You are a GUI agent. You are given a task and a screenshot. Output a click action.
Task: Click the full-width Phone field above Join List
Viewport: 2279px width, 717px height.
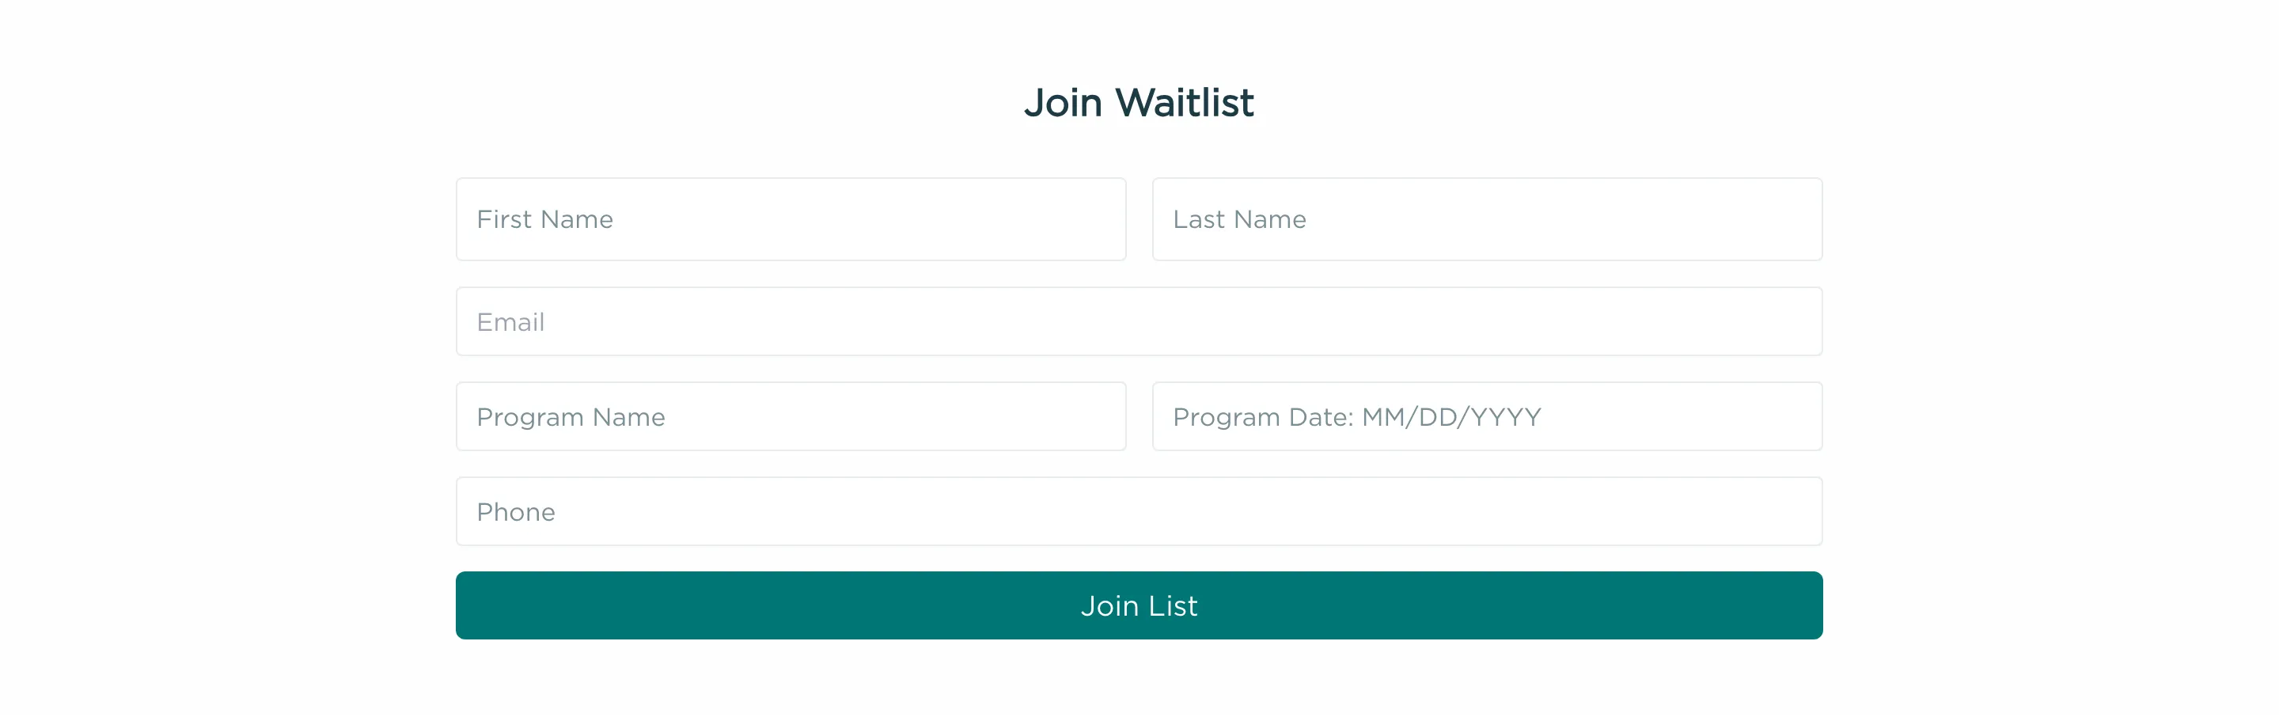(x=1139, y=510)
